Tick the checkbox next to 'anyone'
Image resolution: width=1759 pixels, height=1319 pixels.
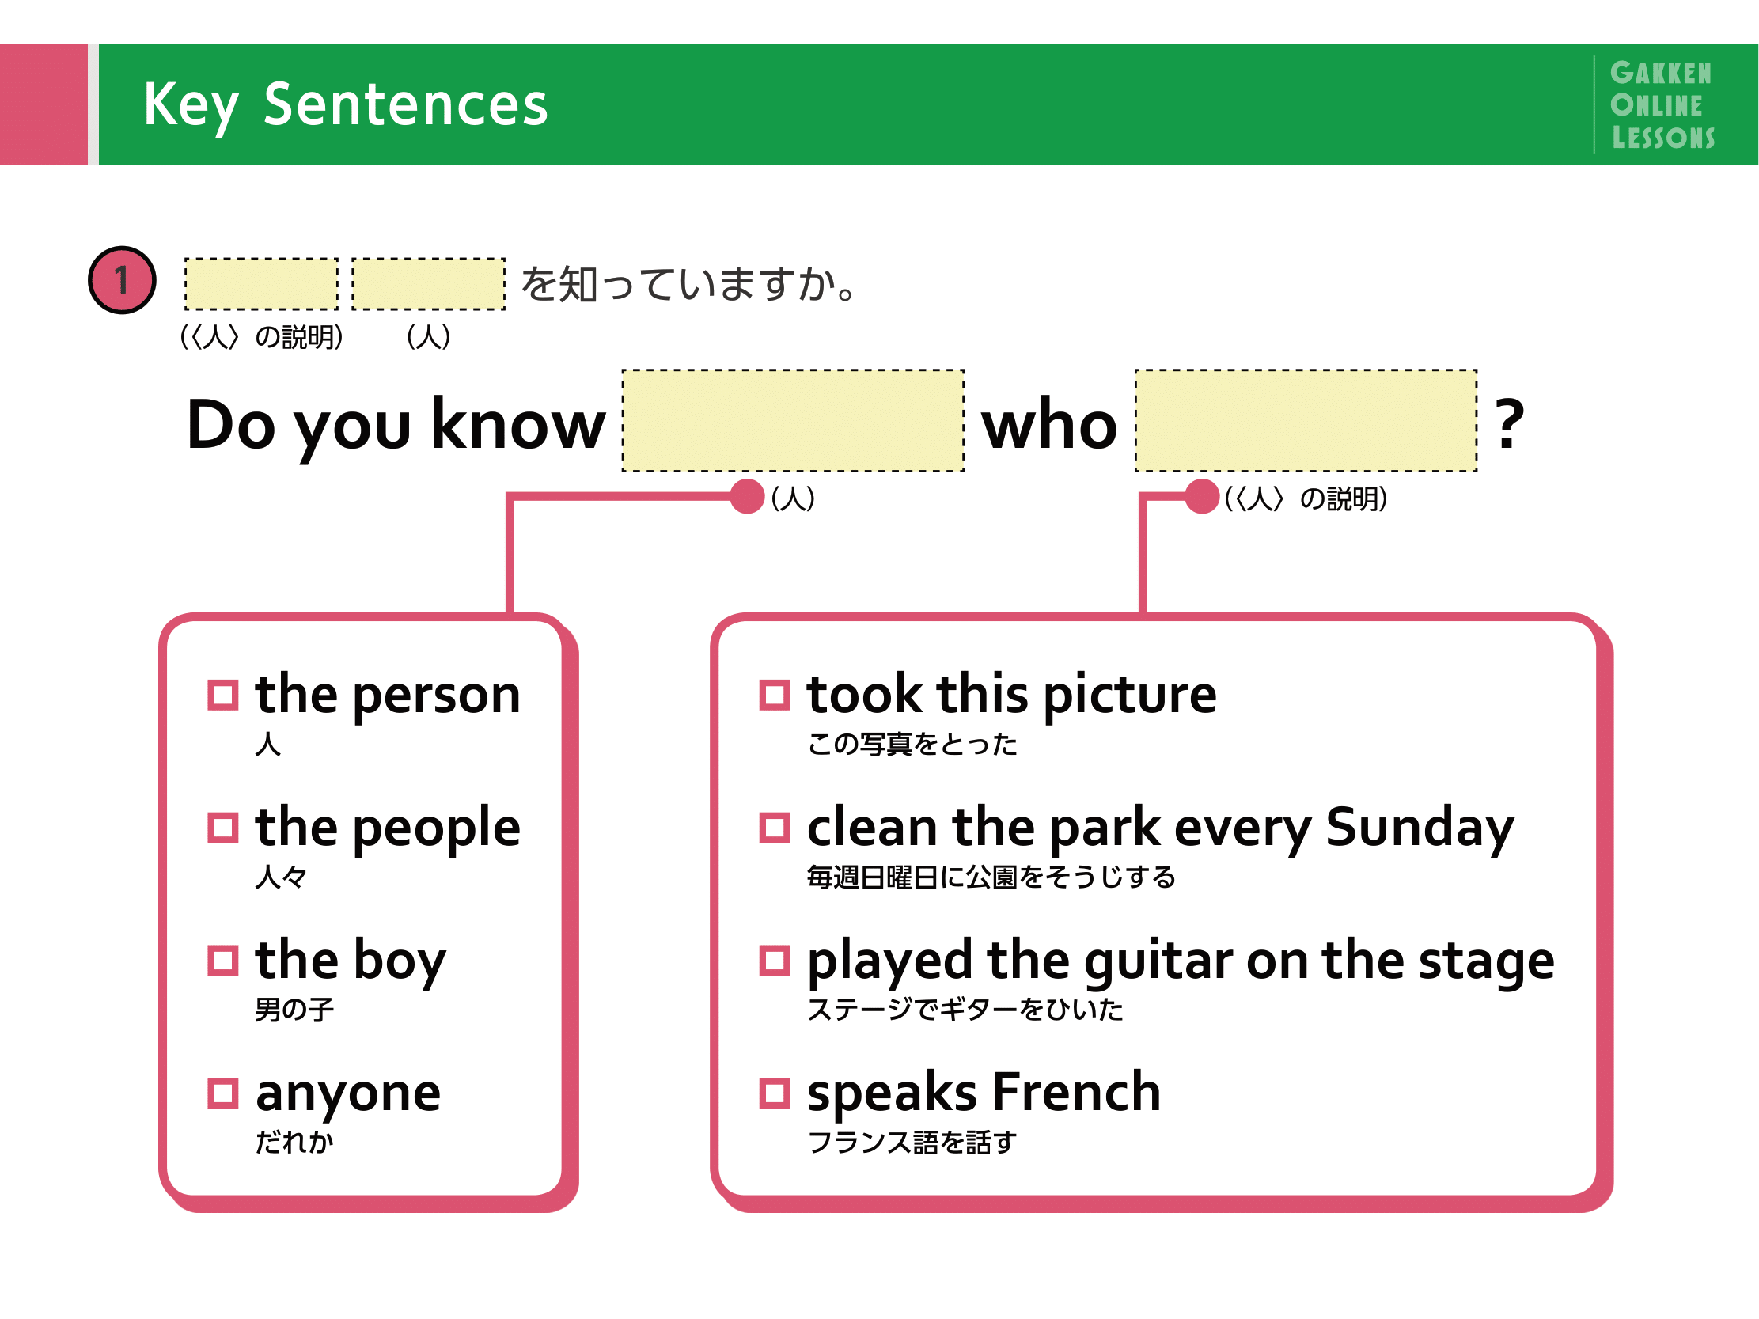coord(222,1093)
